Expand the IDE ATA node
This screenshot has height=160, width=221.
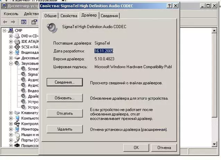11,41
